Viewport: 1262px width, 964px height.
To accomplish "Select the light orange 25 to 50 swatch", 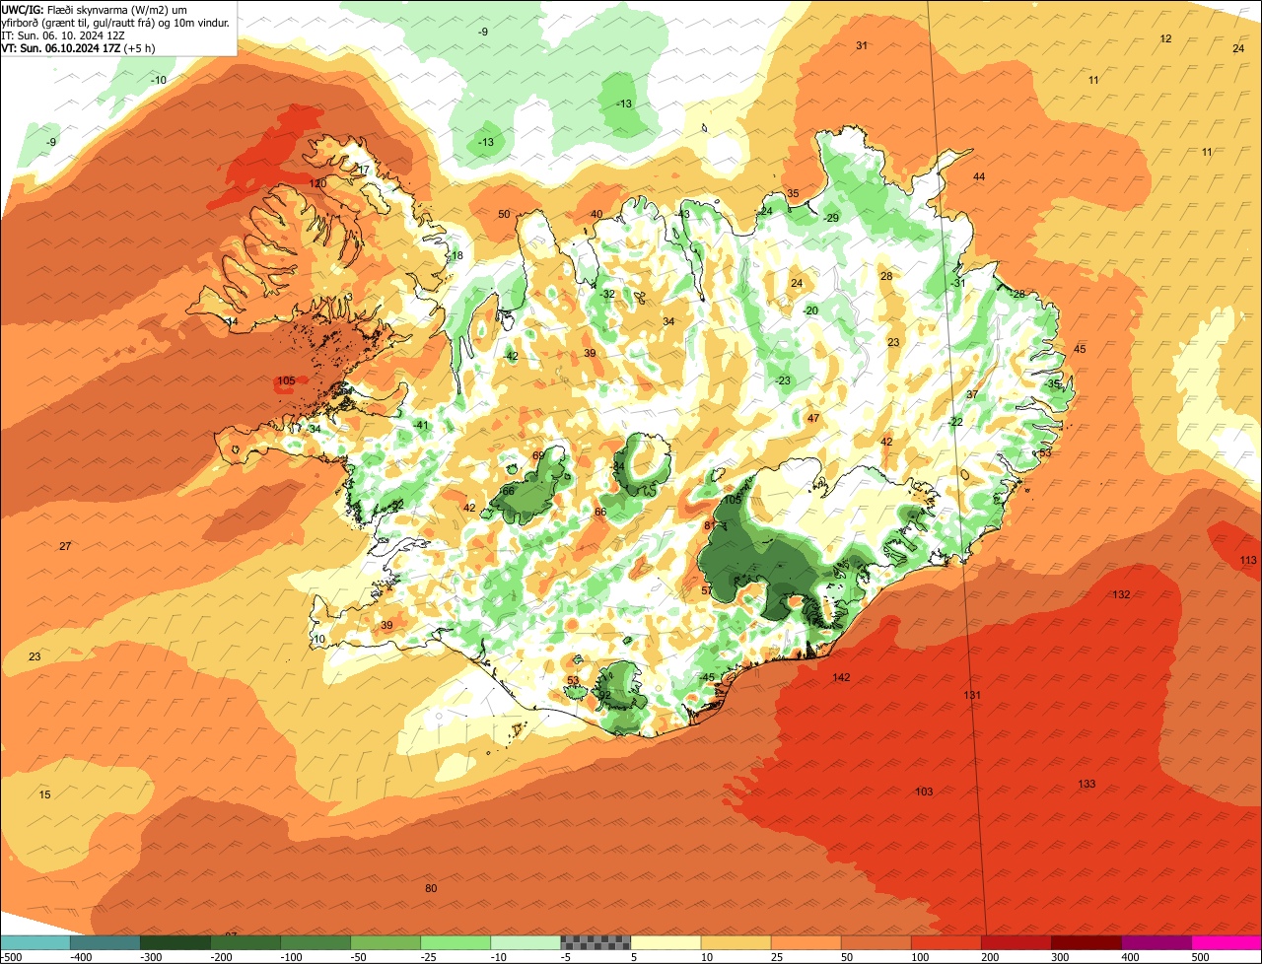I will tap(806, 942).
